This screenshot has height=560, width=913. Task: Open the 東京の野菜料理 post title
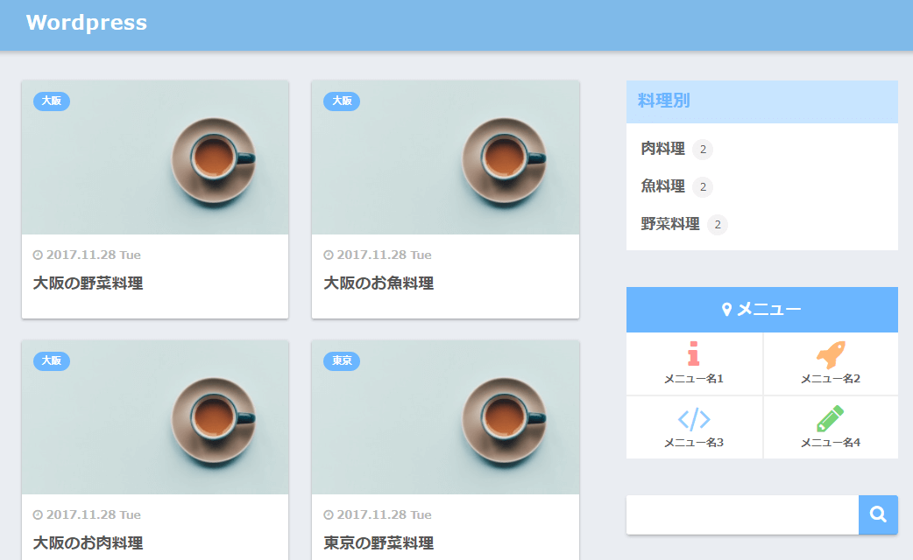(x=379, y=543)
